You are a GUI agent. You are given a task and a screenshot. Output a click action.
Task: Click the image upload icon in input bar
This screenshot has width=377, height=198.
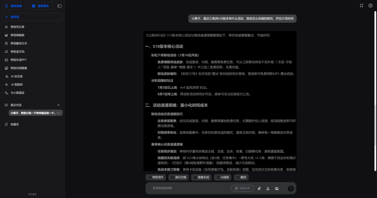coord(277,189)
